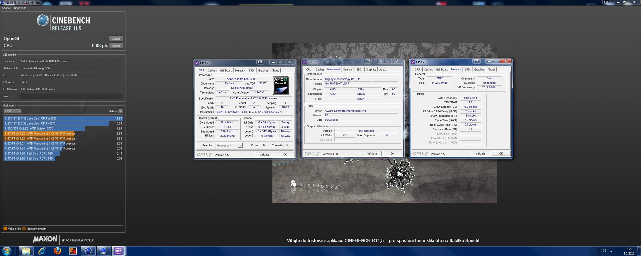Click the CS language indicator
This screenshot has height=256, width=641.
pyautogui.click(x=604, y=250)
